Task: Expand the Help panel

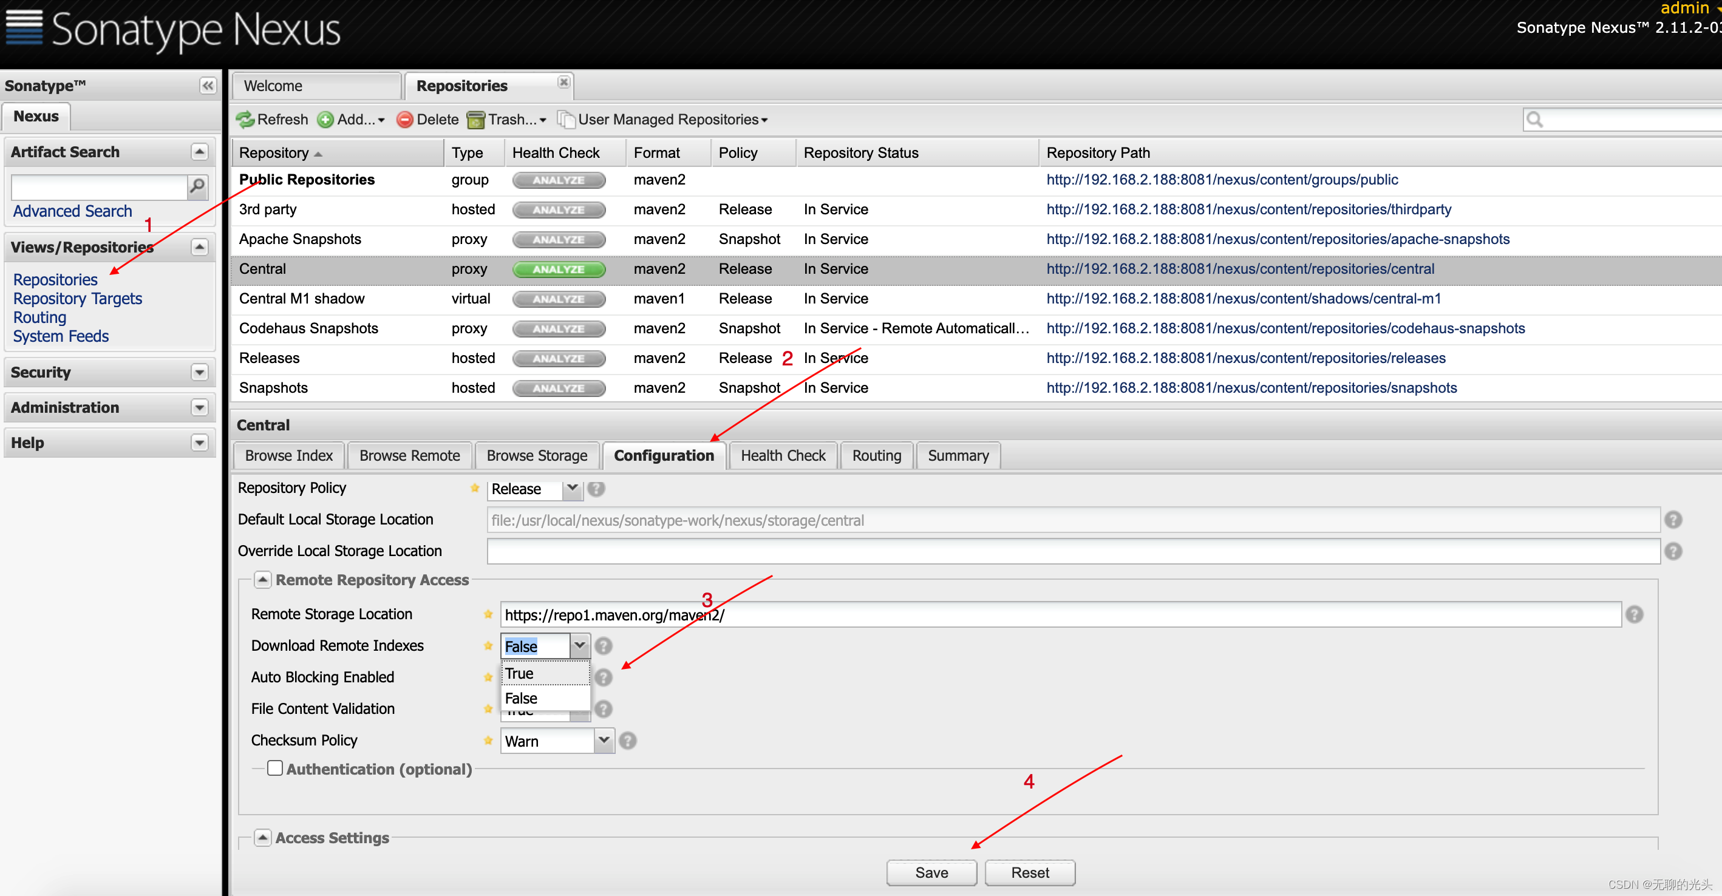Action: coord(199,443)
